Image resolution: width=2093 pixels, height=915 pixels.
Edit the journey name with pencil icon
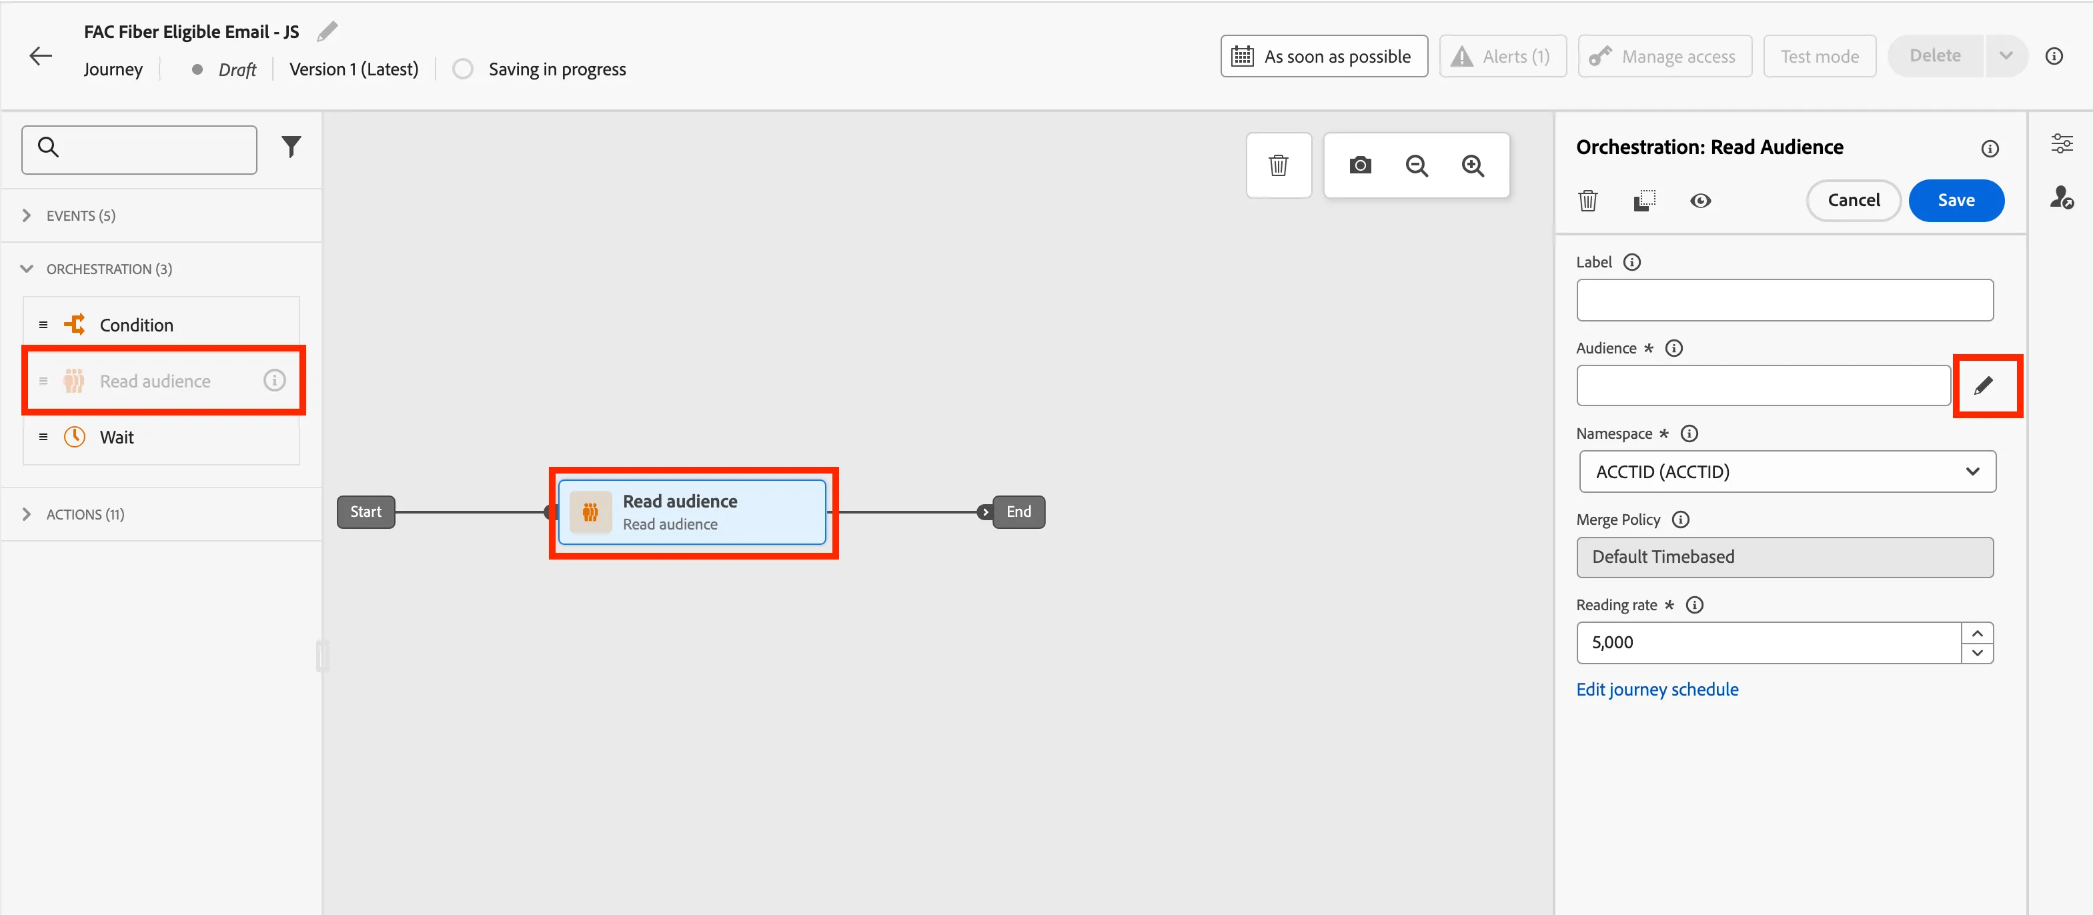[x=327, y=32]
